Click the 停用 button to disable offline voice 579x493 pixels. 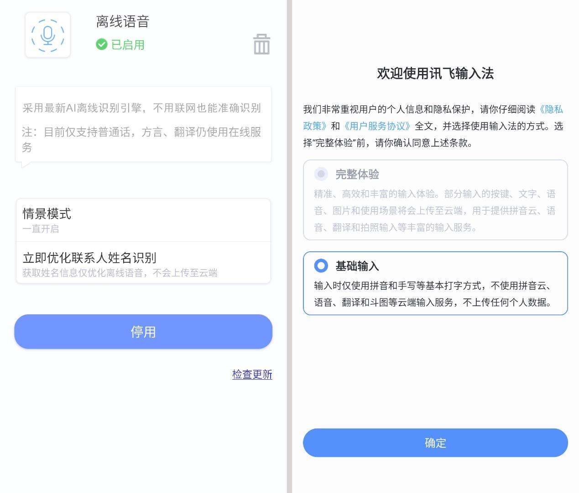(143, 332)
